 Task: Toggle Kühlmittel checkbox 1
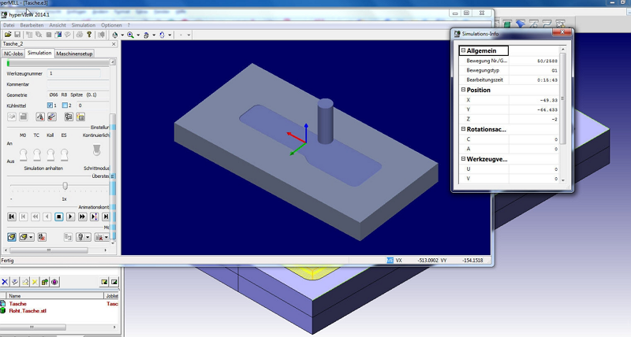[x=50, y=105]
